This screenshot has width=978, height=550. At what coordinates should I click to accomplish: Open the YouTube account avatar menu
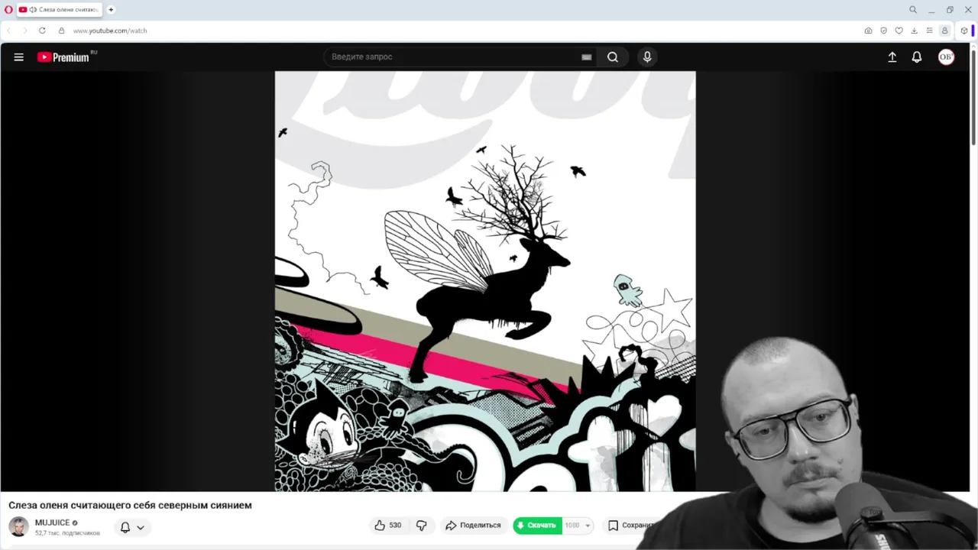coord(946,57)
